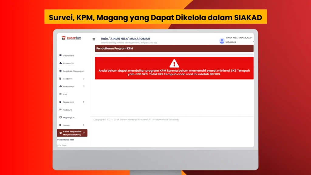Click the Magang/PKL monitor icon

point(60,117)
